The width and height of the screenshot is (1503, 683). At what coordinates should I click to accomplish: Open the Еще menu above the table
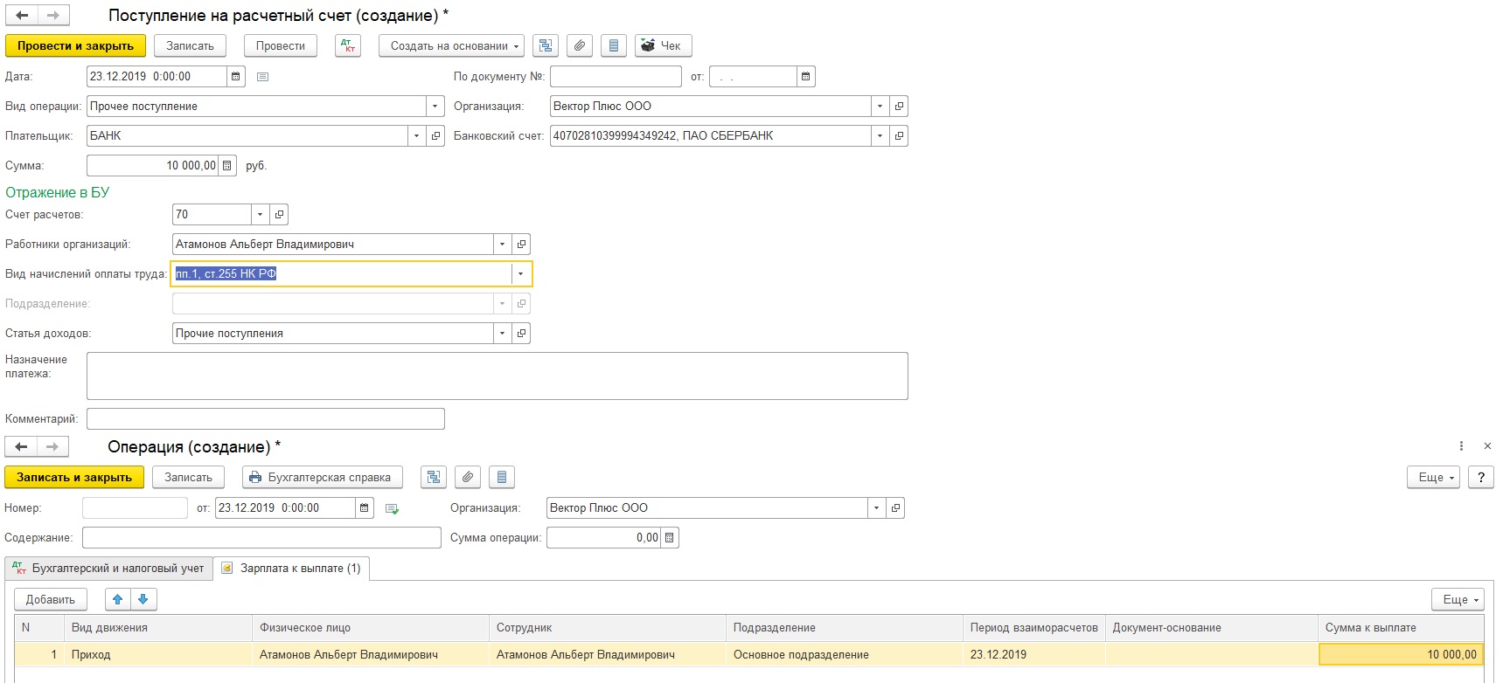point(1458,599)
